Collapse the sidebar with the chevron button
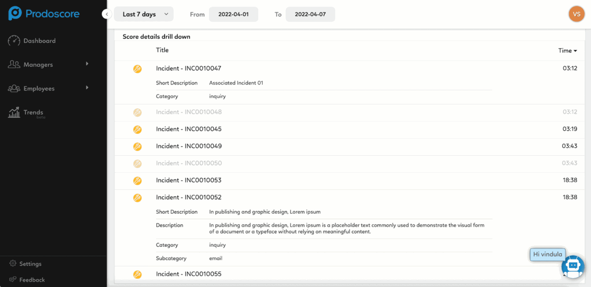This screenshot has width=591, height=287. click(107, 14)
